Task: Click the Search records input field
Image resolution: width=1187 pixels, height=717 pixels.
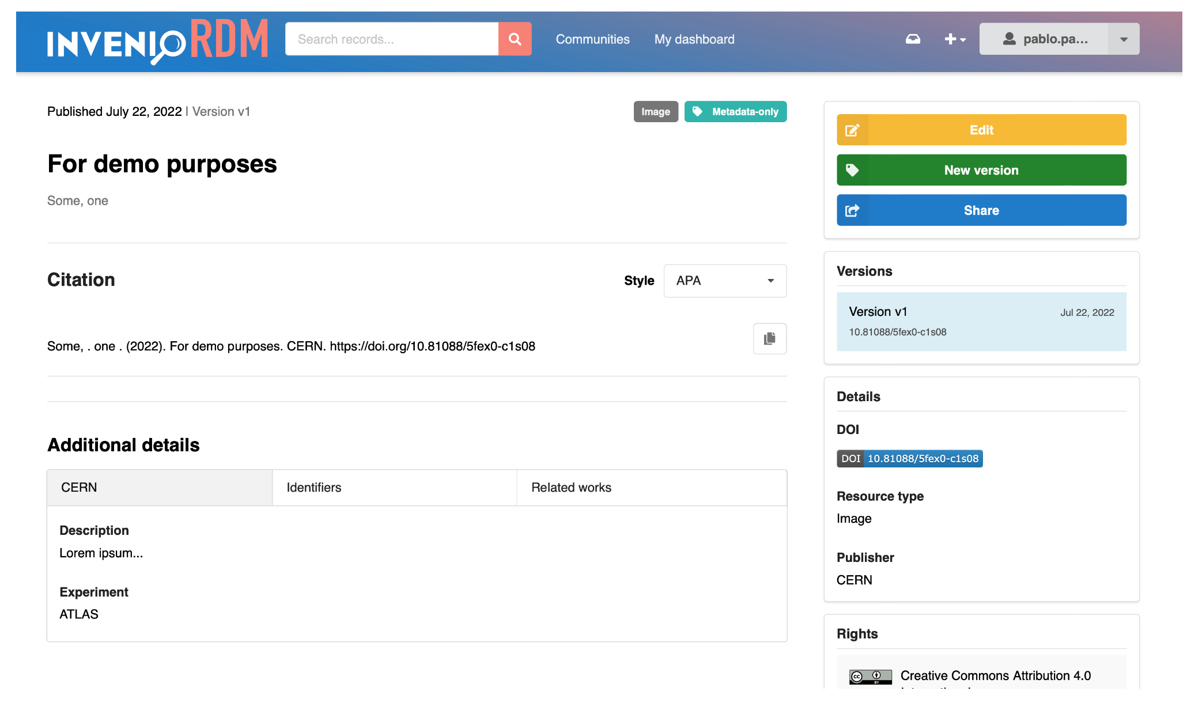Action: tap(392, 39)
